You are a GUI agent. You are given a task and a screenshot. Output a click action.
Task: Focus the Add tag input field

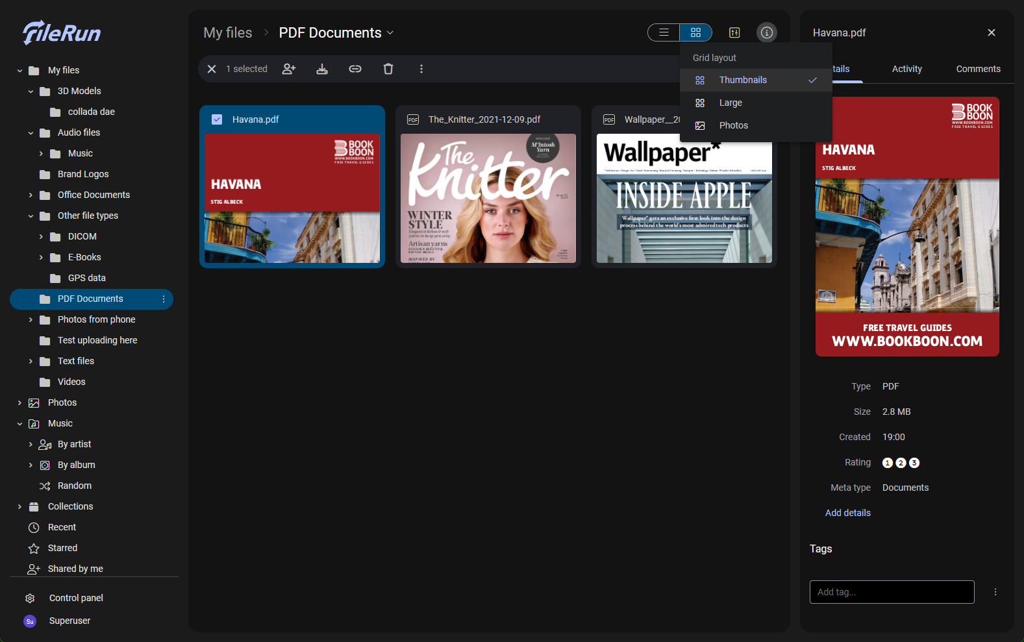[x=892, y=592]
